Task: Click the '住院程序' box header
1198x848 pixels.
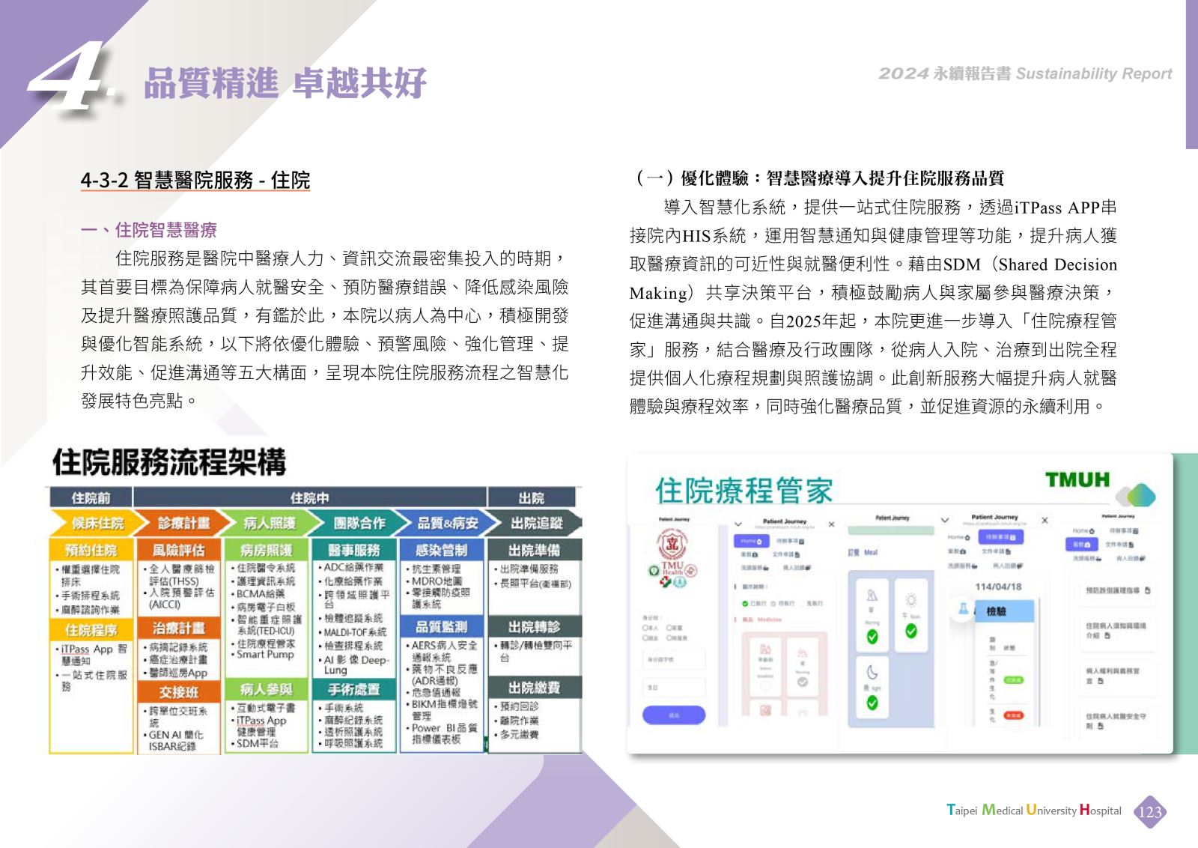Action: (91, 630)
